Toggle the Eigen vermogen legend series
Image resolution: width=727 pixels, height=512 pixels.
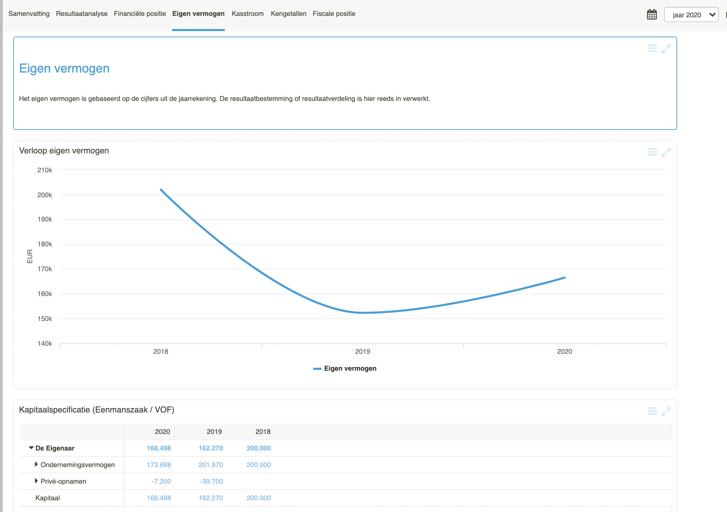(x=345, y=369)
